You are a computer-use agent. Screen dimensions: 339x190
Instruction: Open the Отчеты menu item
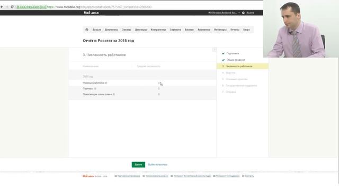pos(235,30)
